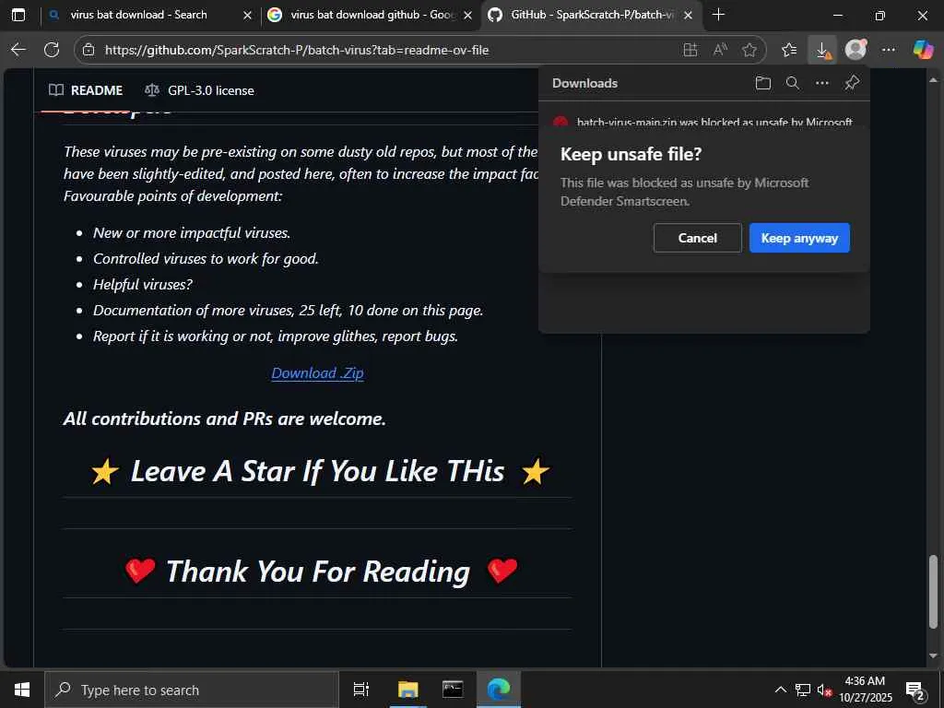Go back with the browser back arrow
This screenshot has height=708, width=944.
pos(18,50)
